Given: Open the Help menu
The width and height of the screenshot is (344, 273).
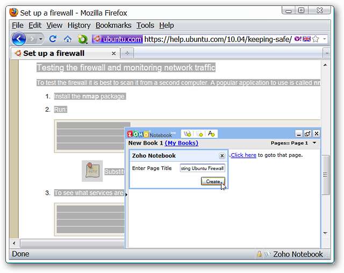Looking at the screenshot, I should [x=167, y=25].
